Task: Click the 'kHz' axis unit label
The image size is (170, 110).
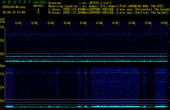Action: point(2,22)
